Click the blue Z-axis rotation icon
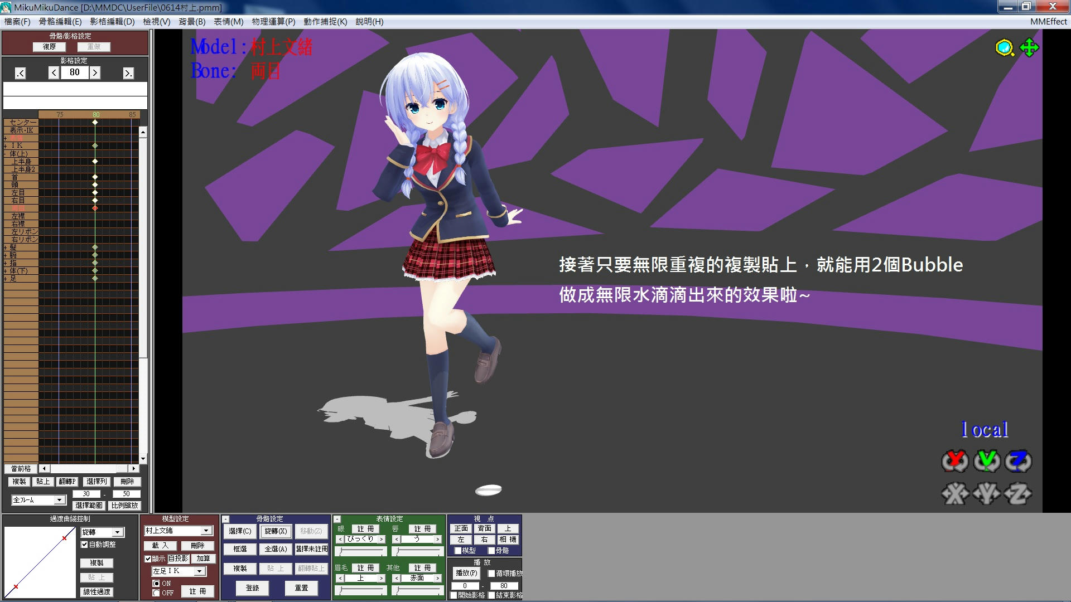Viewport: 1071px width, 602px height. (1019, 461)
